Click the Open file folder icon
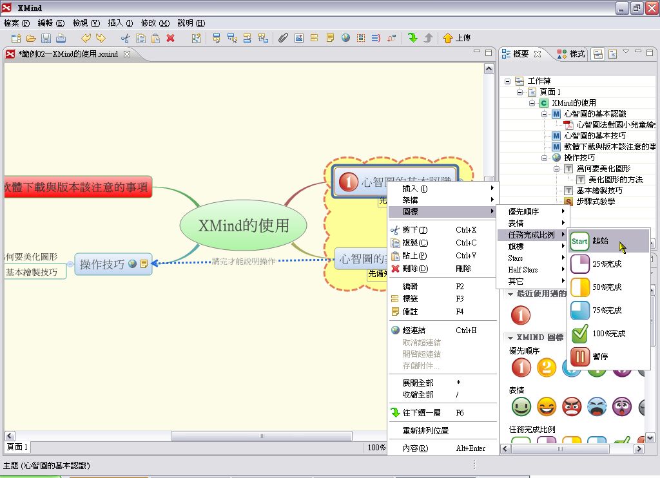Image resolution: width=660 pixels, height=478 pixels. click(31, 38)
